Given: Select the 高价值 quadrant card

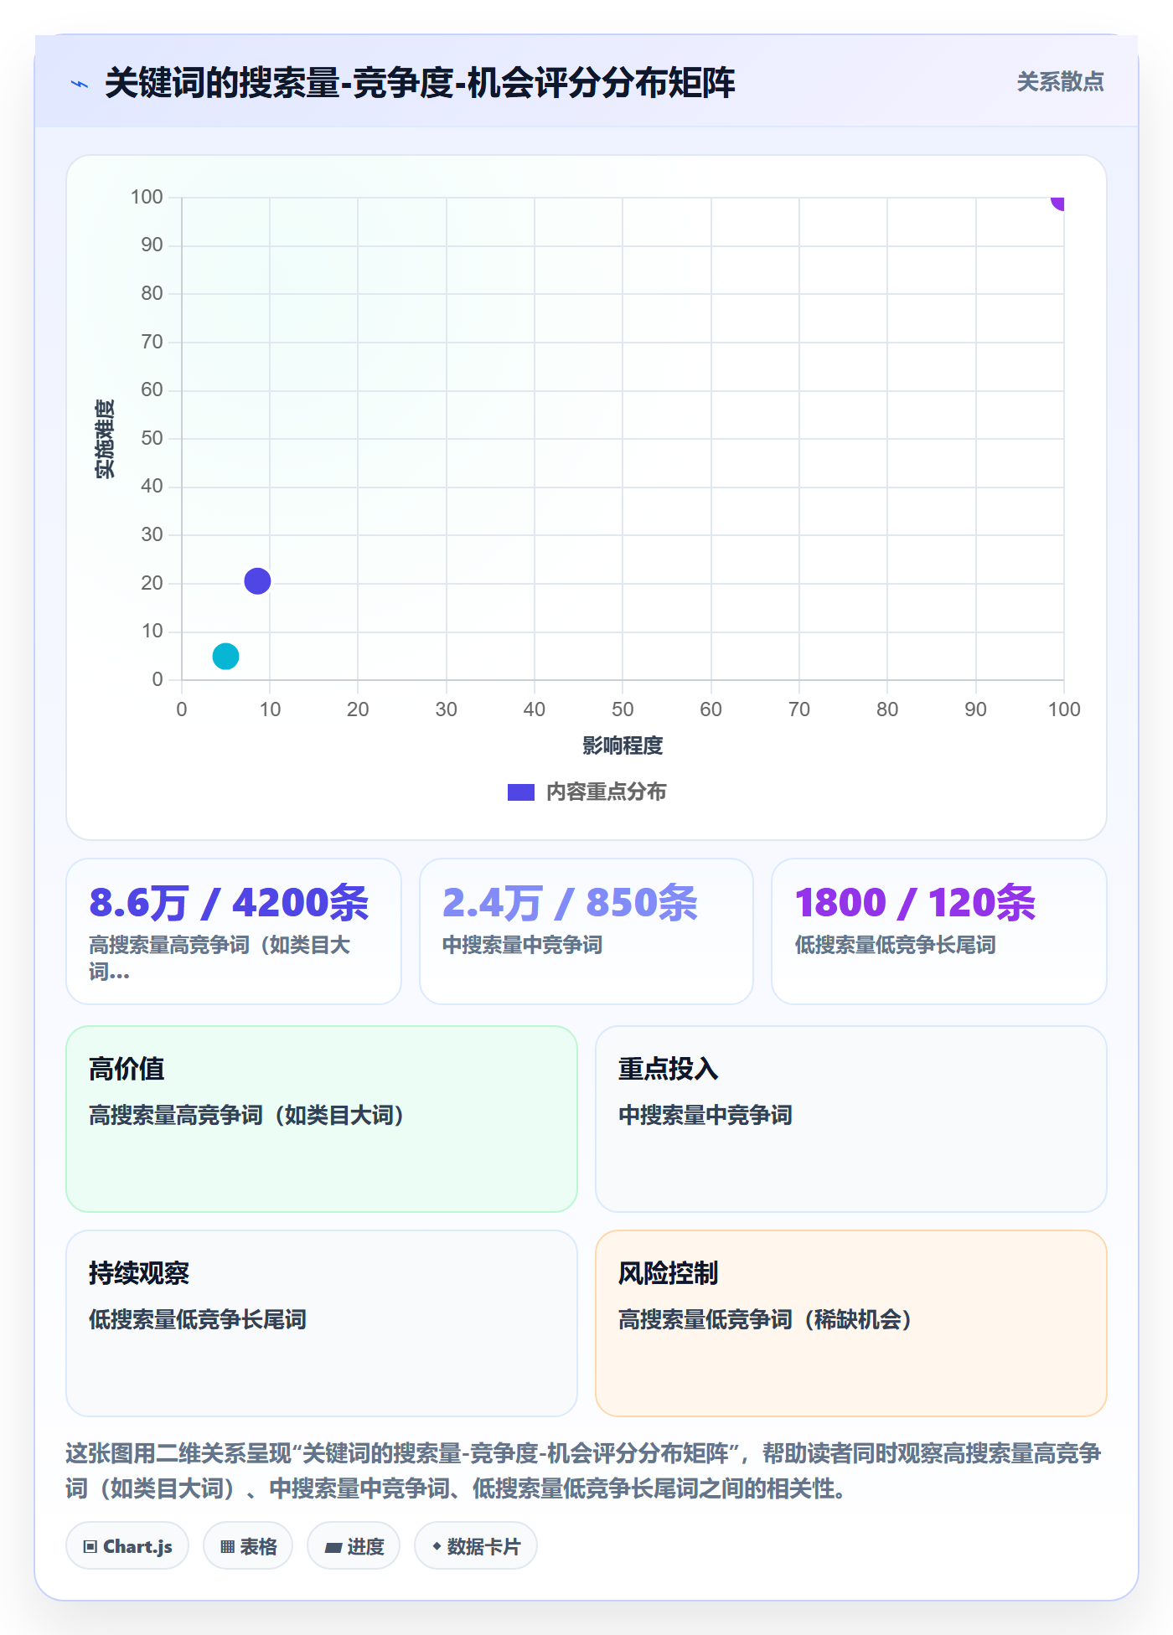Looking at the screenshot, I should pos(322,1119).
